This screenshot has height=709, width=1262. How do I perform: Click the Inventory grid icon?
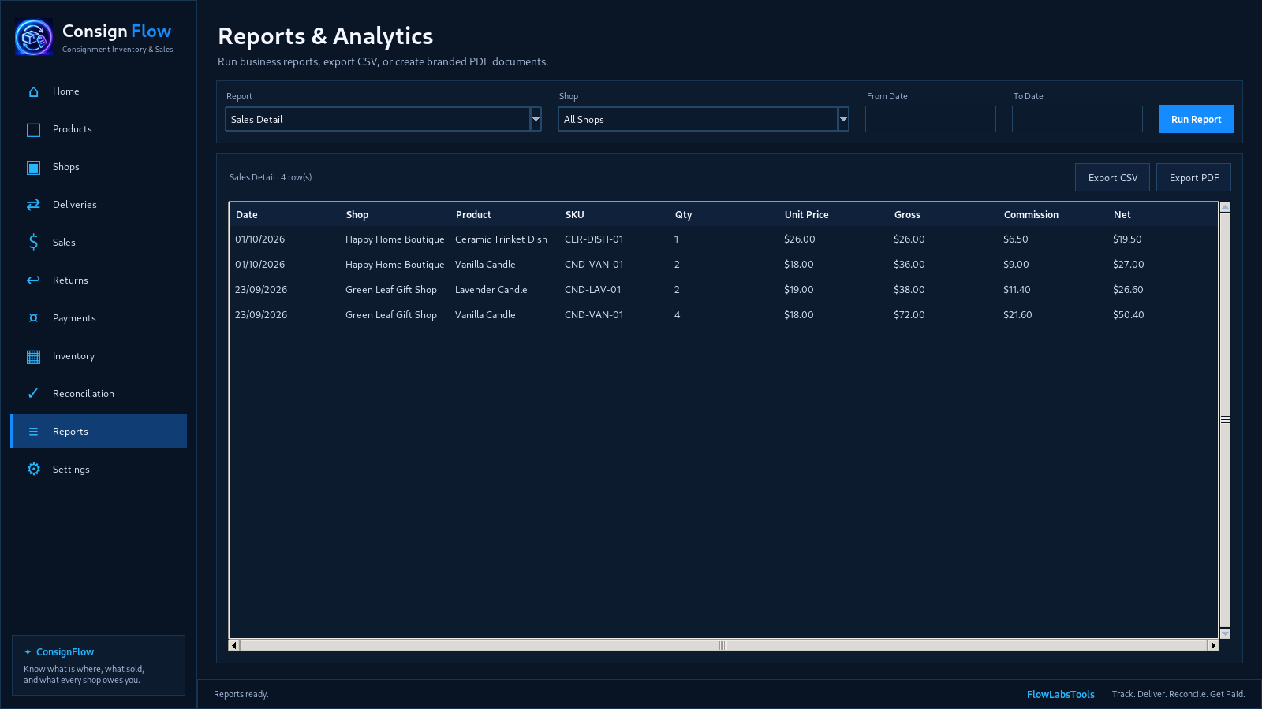(33, 357)
